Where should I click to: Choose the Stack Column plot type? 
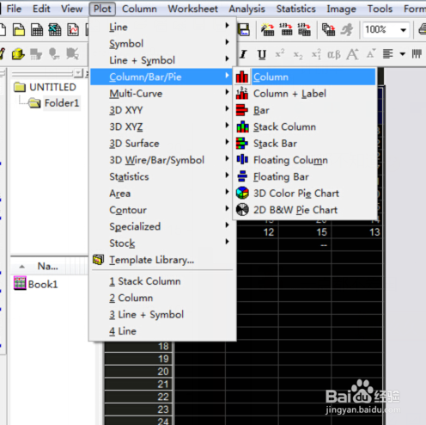(305, 126)
